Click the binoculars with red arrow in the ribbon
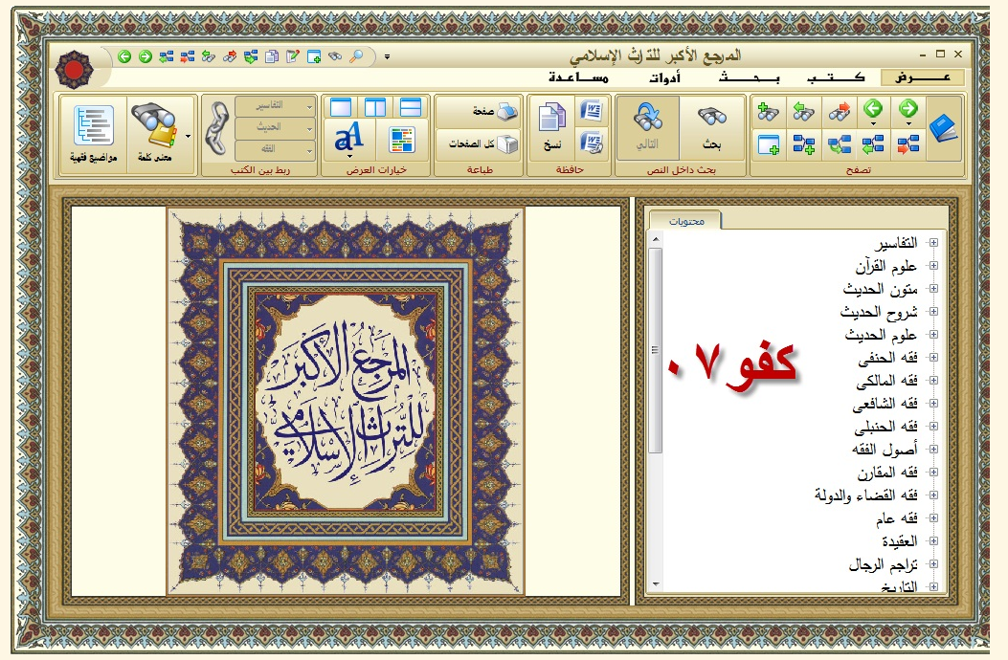Image resolution: width=1008 pixels, height=660 pixels. [839, 112]
